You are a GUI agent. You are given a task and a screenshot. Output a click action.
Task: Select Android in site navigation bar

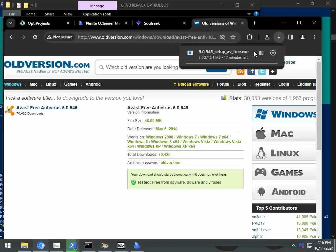click(93, 84)
